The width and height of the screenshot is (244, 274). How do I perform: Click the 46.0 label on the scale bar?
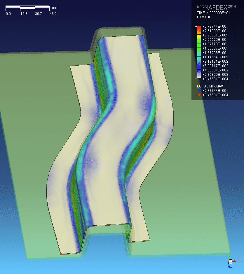tap(53, 14)
